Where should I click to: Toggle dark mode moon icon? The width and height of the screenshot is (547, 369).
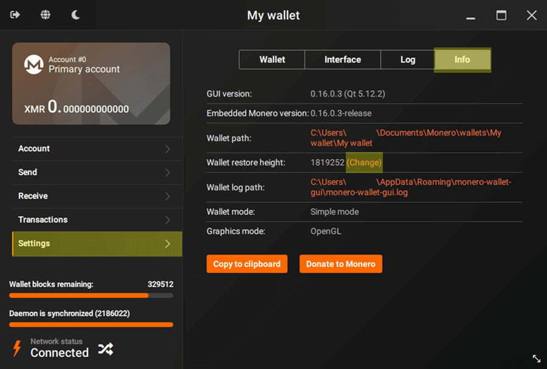coord(76,15)
